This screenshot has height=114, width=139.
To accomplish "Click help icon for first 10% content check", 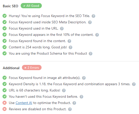I will pos(97,35).
